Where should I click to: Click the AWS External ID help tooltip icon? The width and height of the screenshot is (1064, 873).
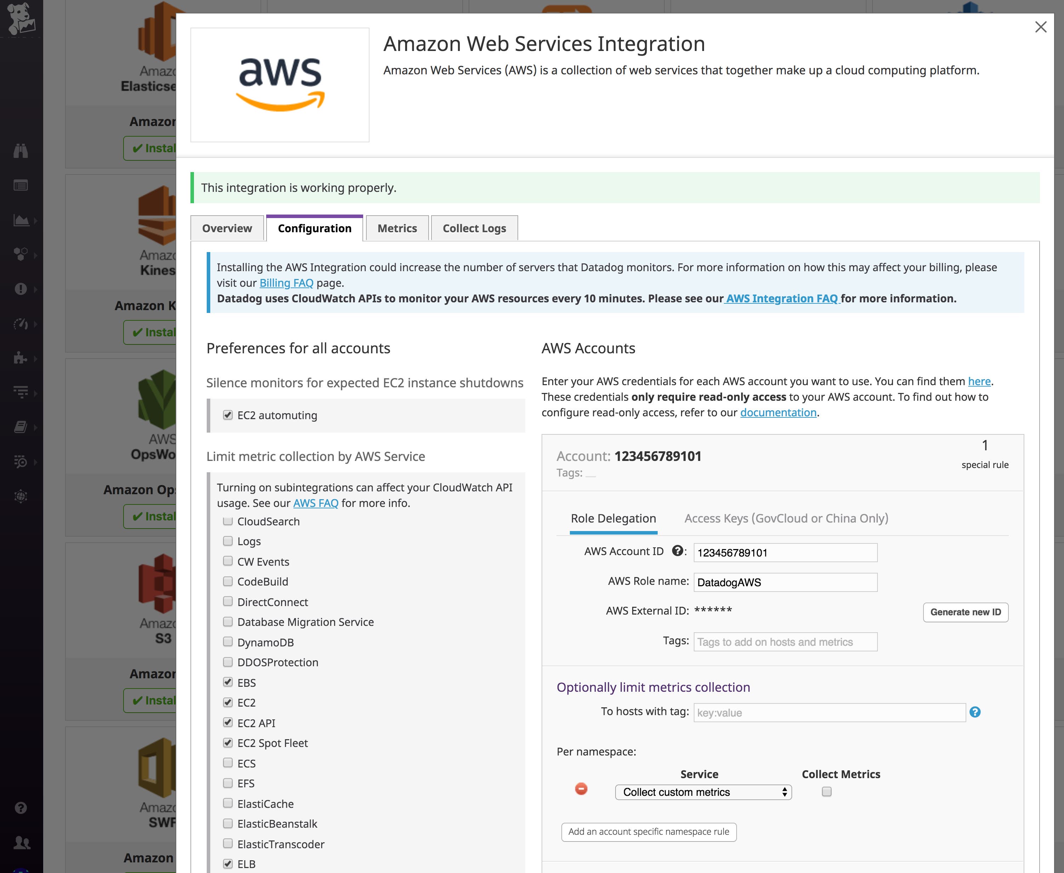click(x=678, y=551)
